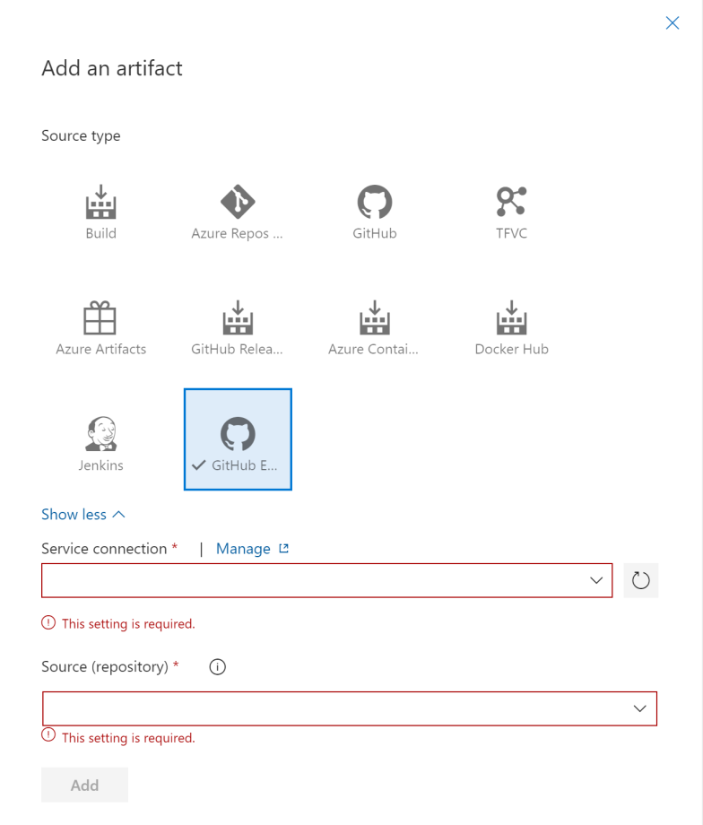
Task: Open the Manage service connections link
Action: coord(246,548)
